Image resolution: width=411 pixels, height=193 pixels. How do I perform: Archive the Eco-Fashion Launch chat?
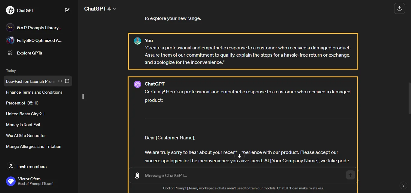(67, 81)
